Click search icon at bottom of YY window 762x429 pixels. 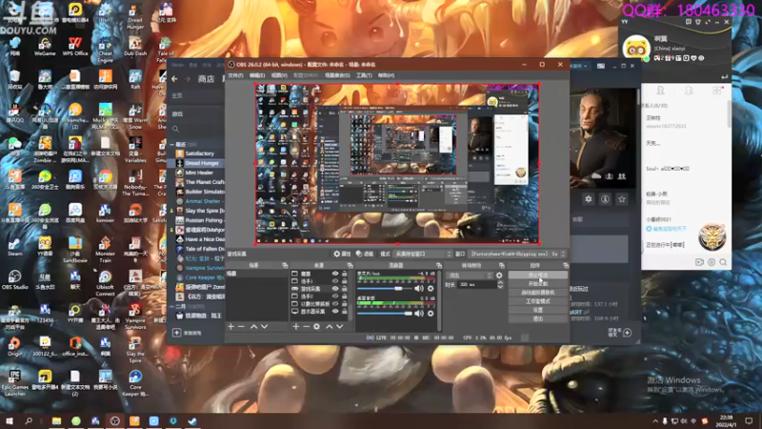point(723,262)
